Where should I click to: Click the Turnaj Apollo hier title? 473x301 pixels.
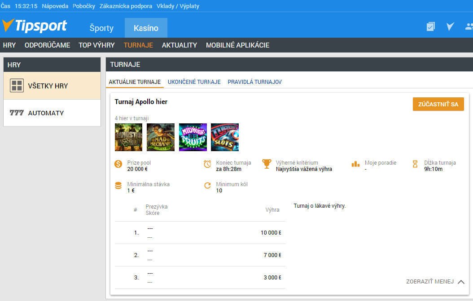(141, 102)
